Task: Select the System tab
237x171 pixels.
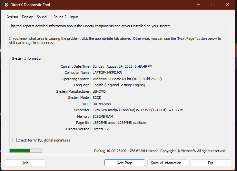Action: click(13, 16)
